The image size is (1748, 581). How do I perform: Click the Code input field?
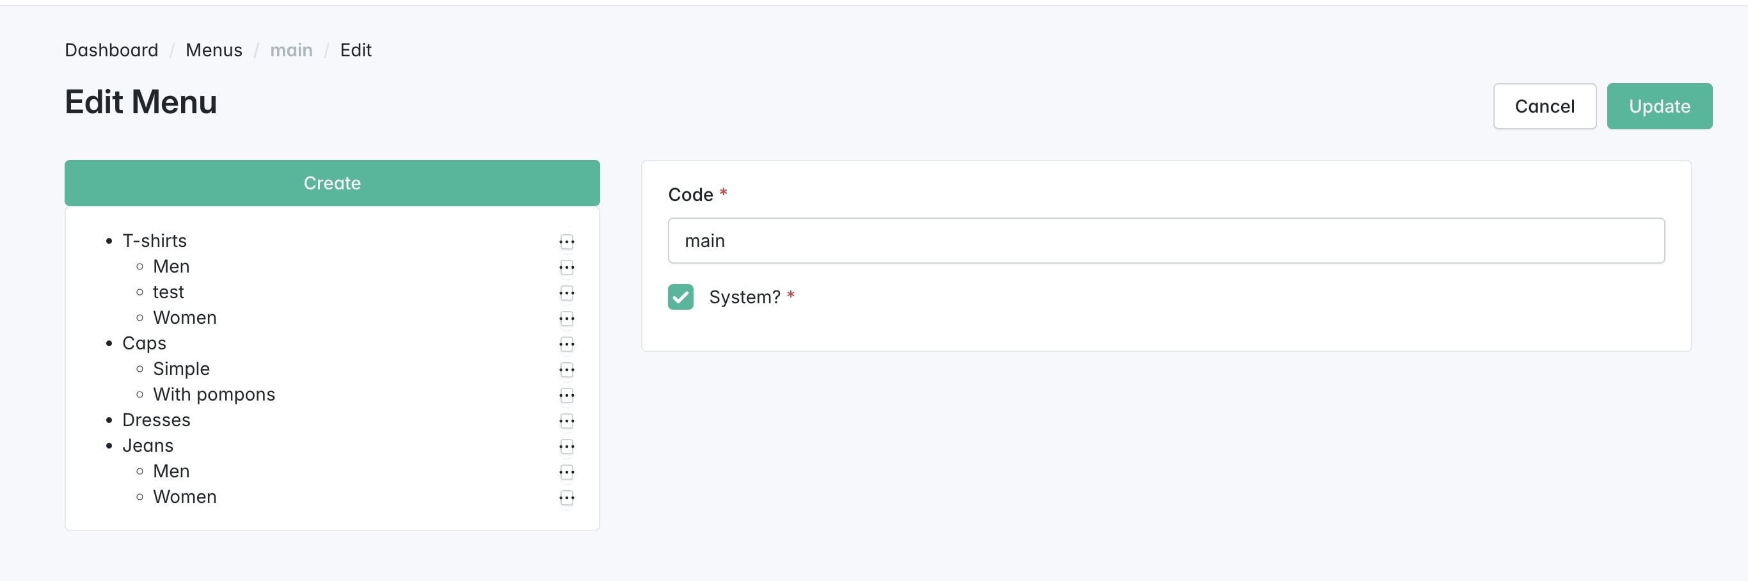tap(1165, 241)
